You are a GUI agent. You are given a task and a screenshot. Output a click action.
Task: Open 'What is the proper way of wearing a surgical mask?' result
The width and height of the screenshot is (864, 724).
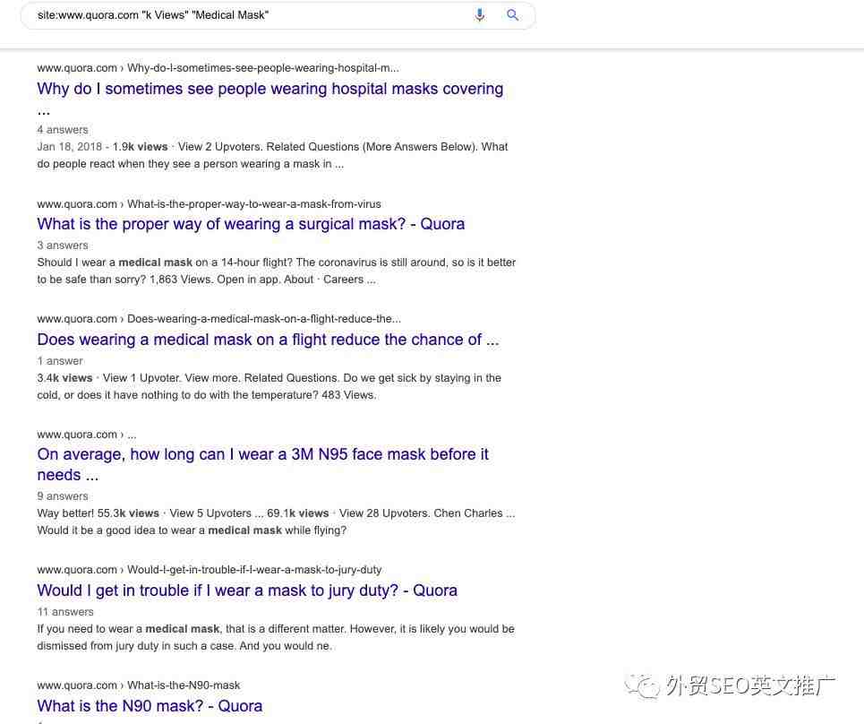251,224
